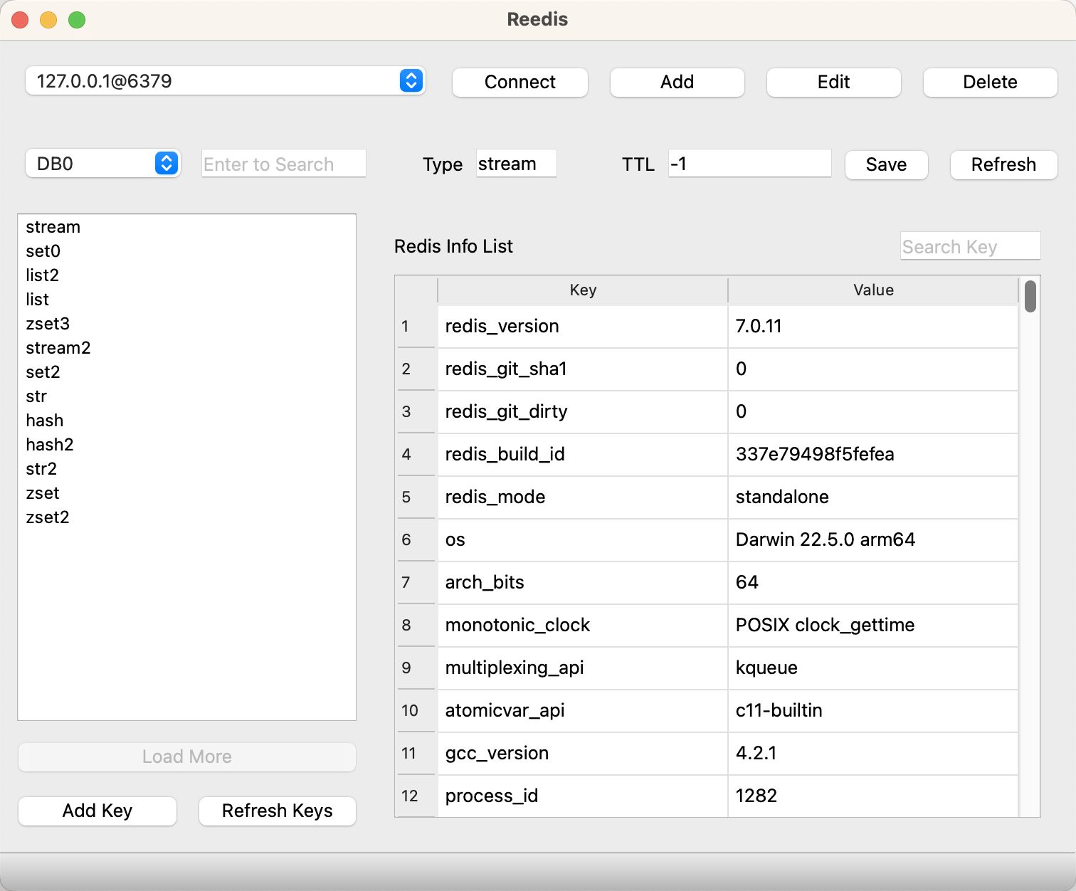Click the value 64 for arch_bits
1076x891 pixels.
pyautogui.click(x=873, y=583)
